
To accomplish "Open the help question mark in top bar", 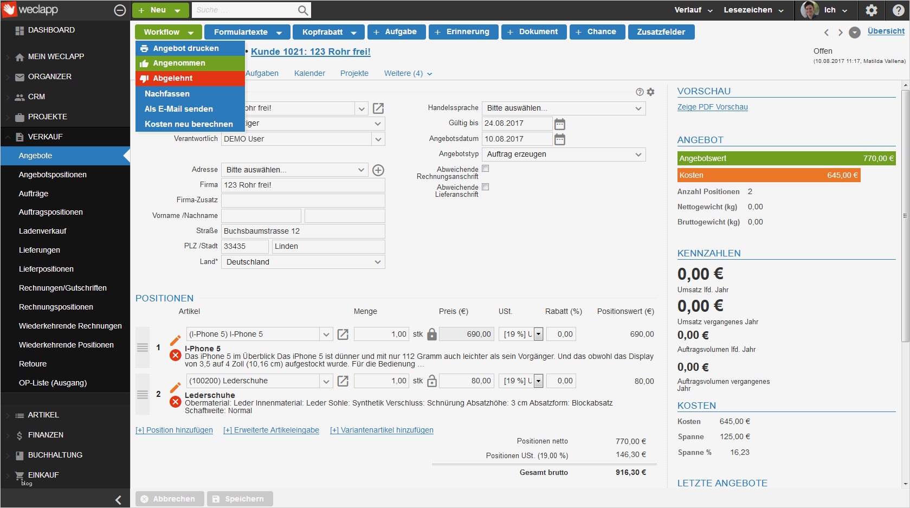I will click(x=898, y=10).
